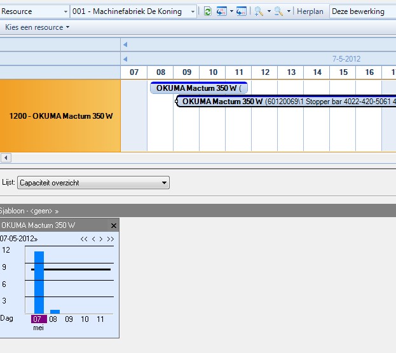Screen dimensions: 396x353
Task: Select the short OKUMA Mactum 350 W bar
Action: tap(199, 88)
